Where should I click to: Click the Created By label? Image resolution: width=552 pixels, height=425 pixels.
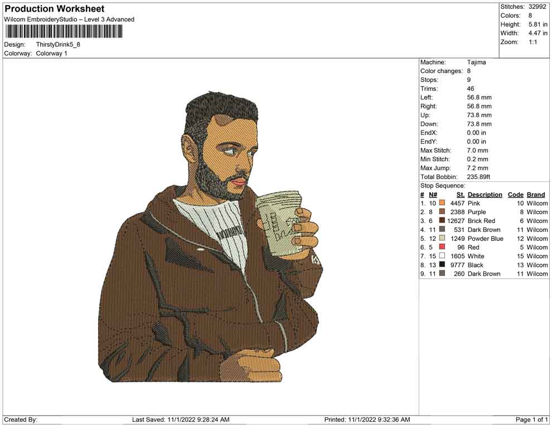pyautogui.click(x=21, y=419)
